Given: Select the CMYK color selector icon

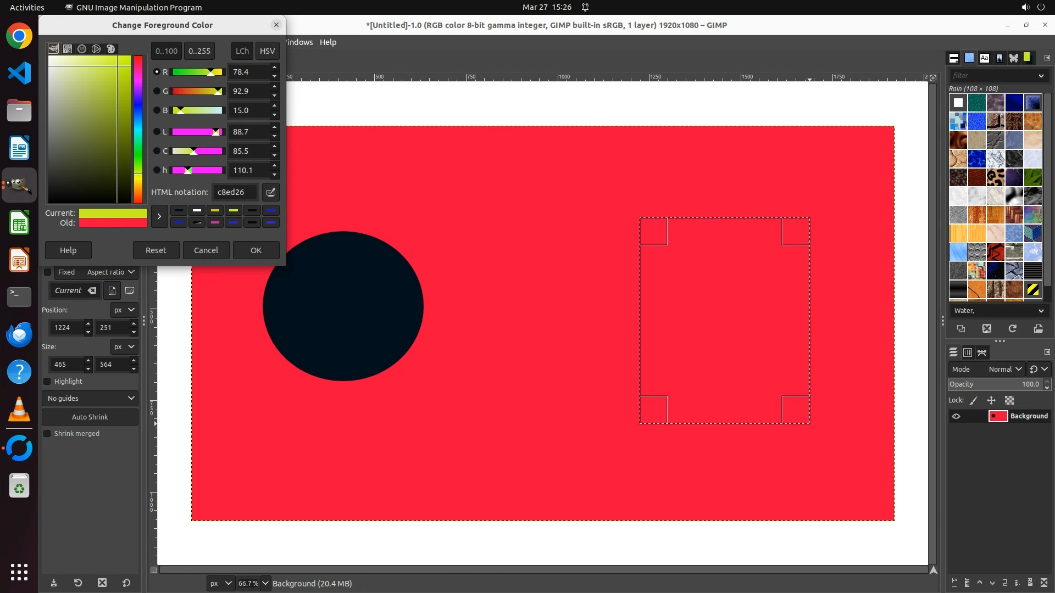Looking at the screenshot, I should click(x=68, y=49).
